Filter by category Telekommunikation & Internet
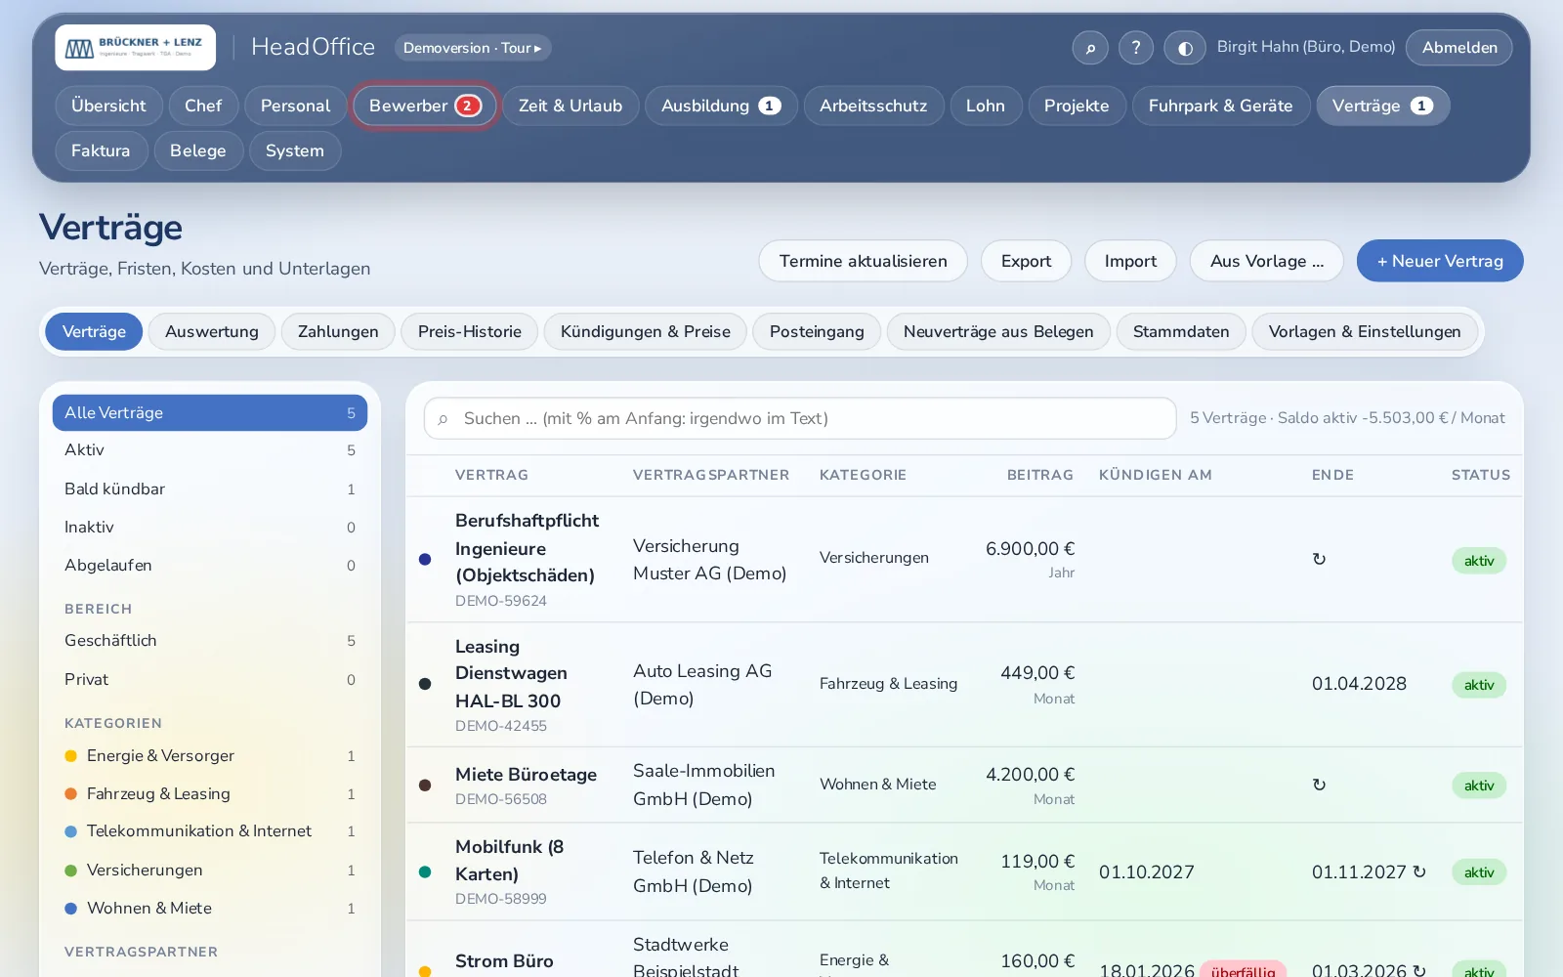Screen dimensions: 1563x977 click(210, 831)
